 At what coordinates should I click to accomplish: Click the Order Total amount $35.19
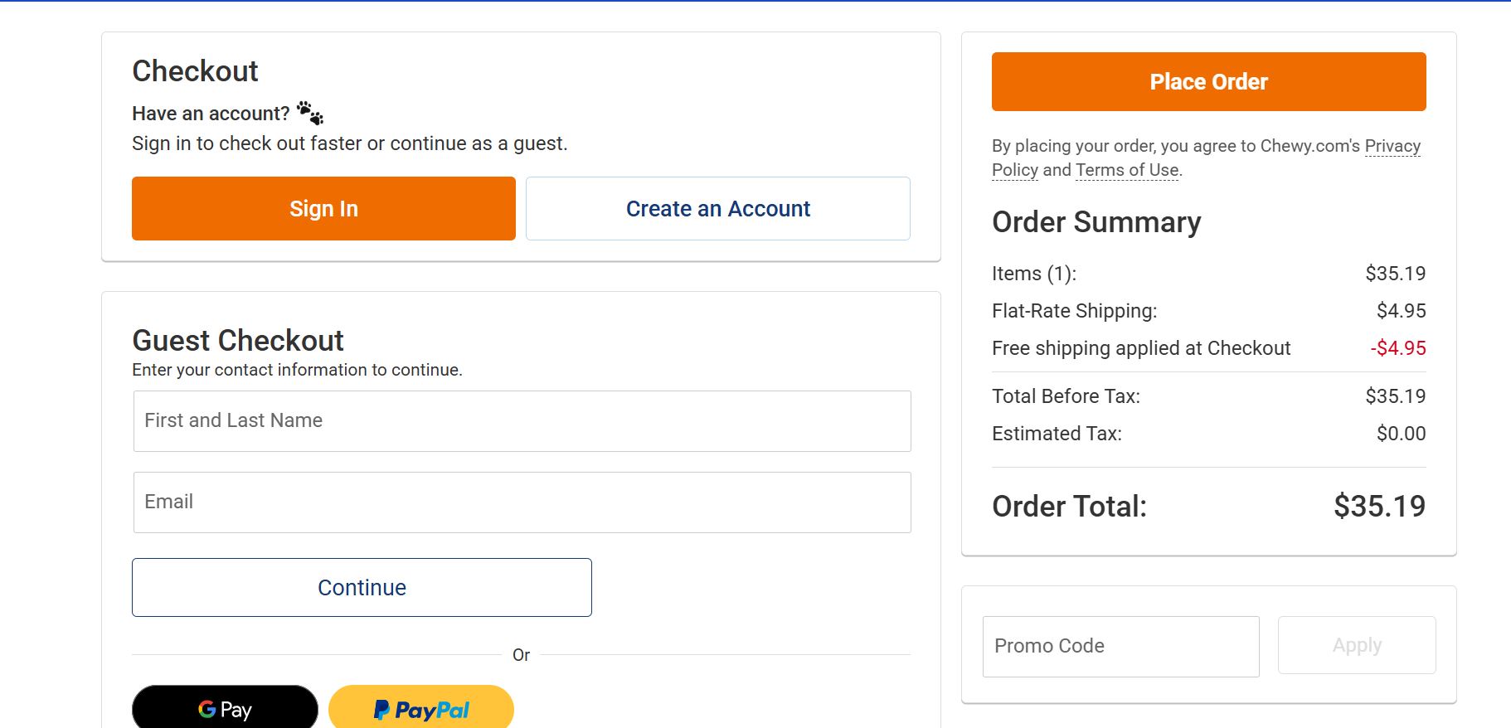[1378, 506]
